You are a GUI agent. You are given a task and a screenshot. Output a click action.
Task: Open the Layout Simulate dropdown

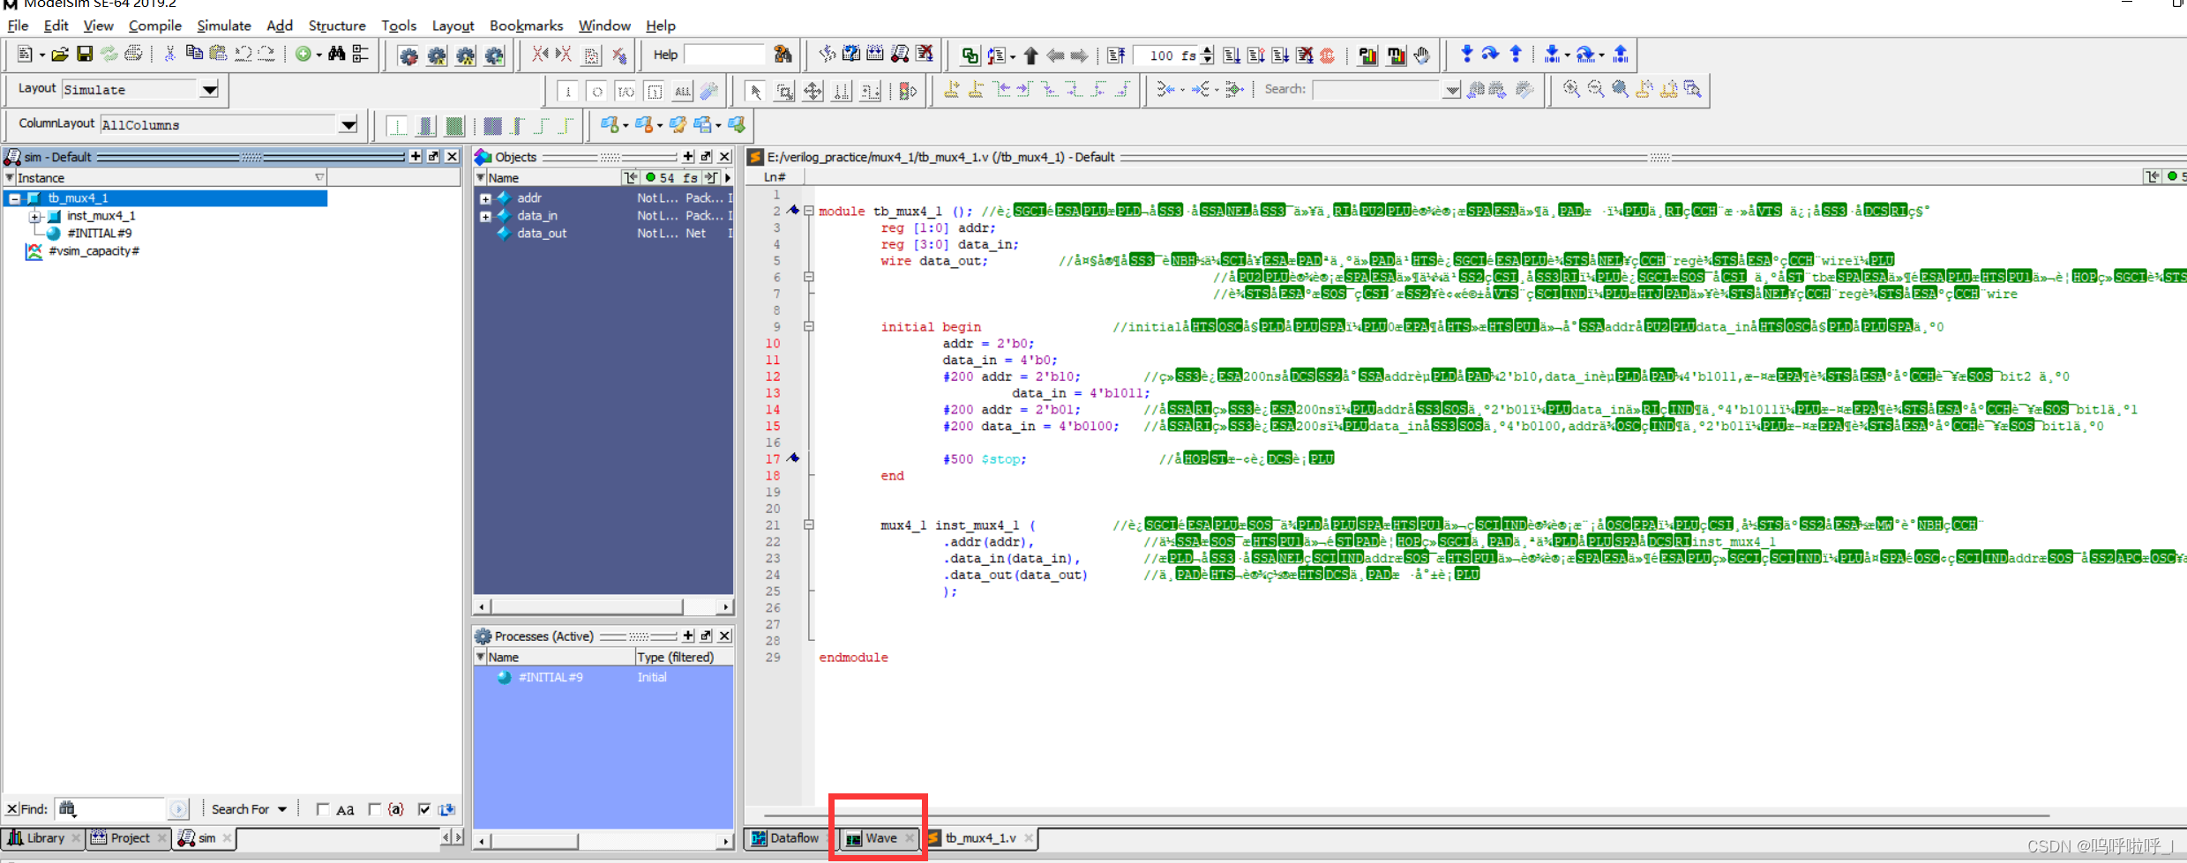209,90
